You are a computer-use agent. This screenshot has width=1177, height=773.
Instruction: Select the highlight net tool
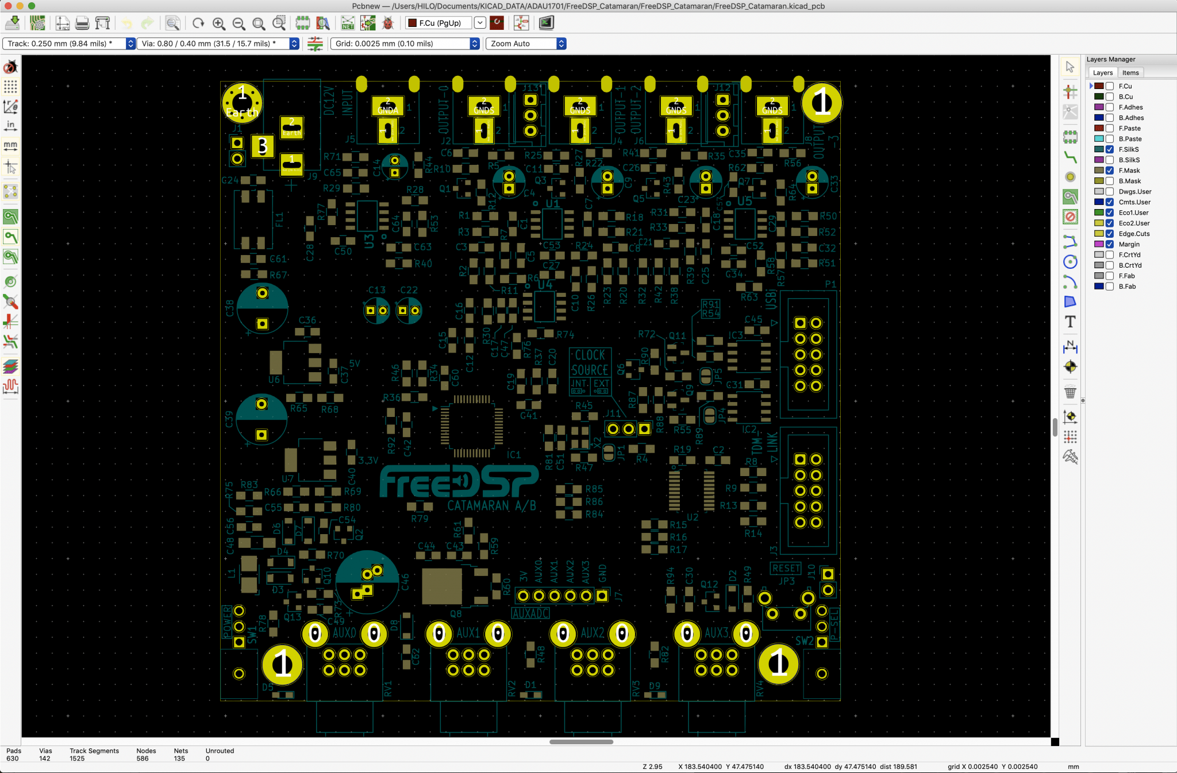(x=1070, y=91)
